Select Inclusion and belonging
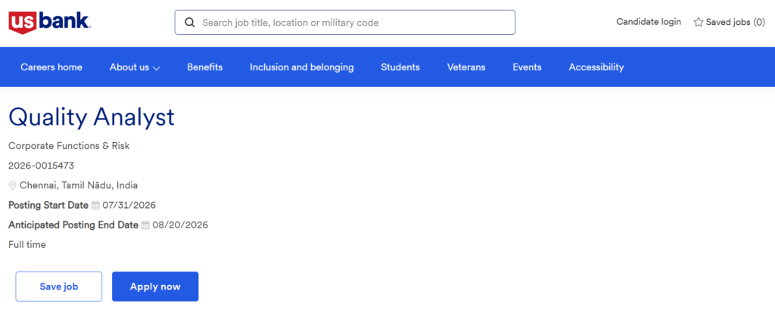Viewport: 775px width, 310px height. point(301,67)
